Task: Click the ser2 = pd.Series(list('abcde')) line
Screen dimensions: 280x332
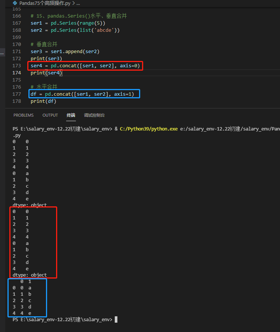Action: click(75, 30)
